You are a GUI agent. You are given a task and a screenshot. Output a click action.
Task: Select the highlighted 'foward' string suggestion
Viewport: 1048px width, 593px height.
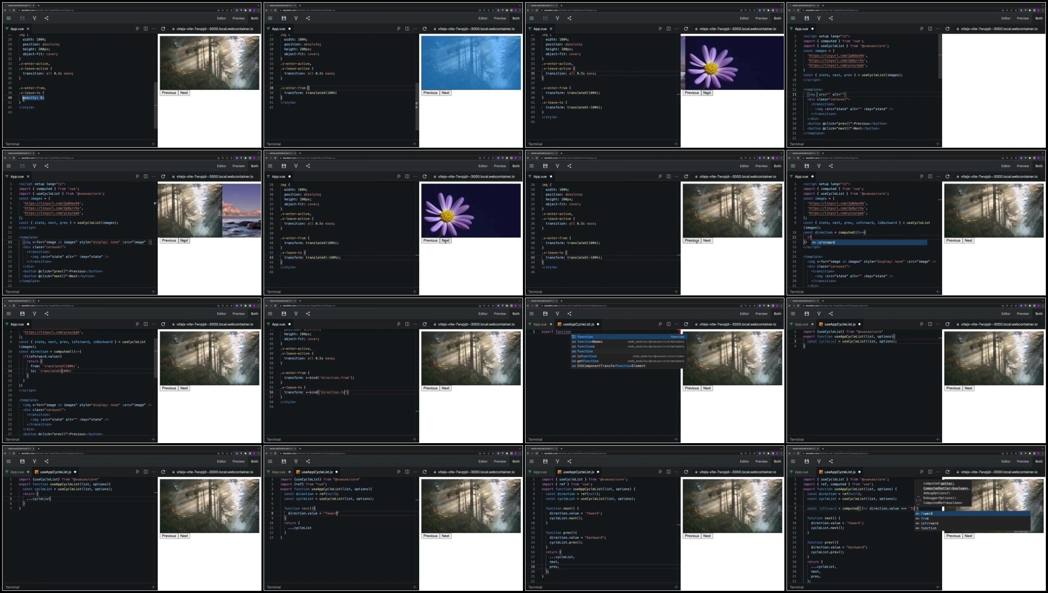tap(972, 514)
